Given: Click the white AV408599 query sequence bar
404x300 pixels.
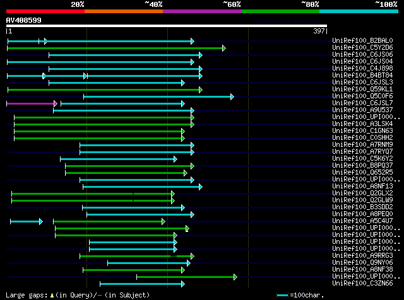Looking at the screenshot, I should tap(167, 26).
